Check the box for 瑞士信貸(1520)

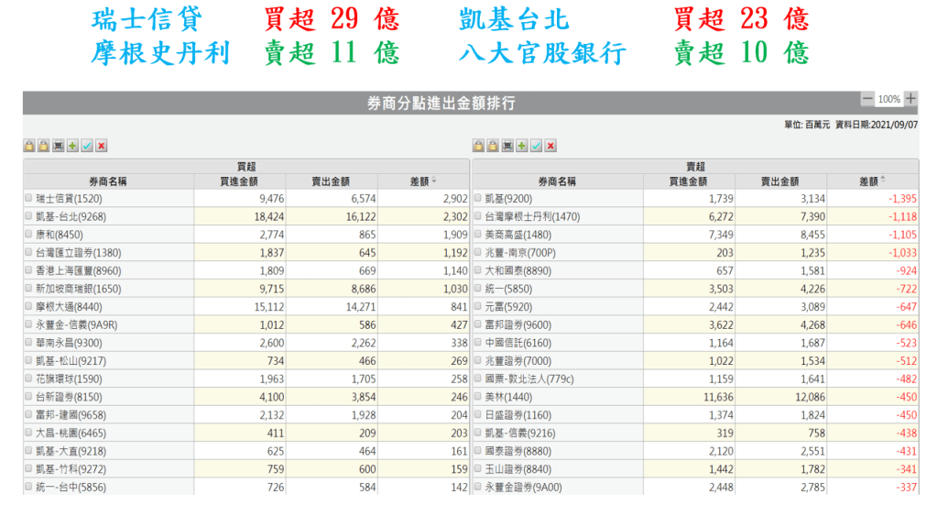[x=28, y=198]
